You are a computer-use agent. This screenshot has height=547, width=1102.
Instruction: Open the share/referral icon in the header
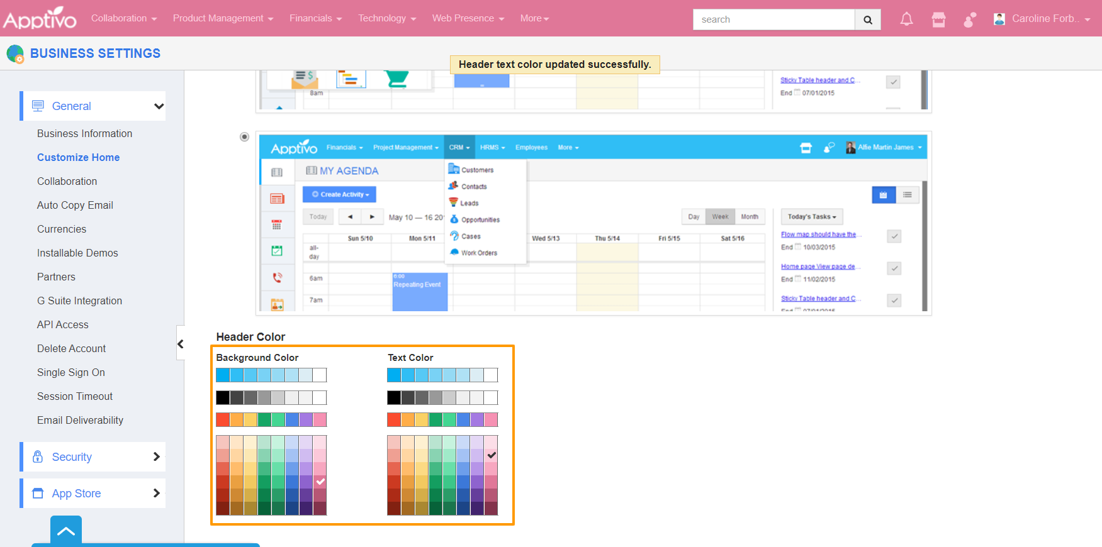tap(970, 19)
